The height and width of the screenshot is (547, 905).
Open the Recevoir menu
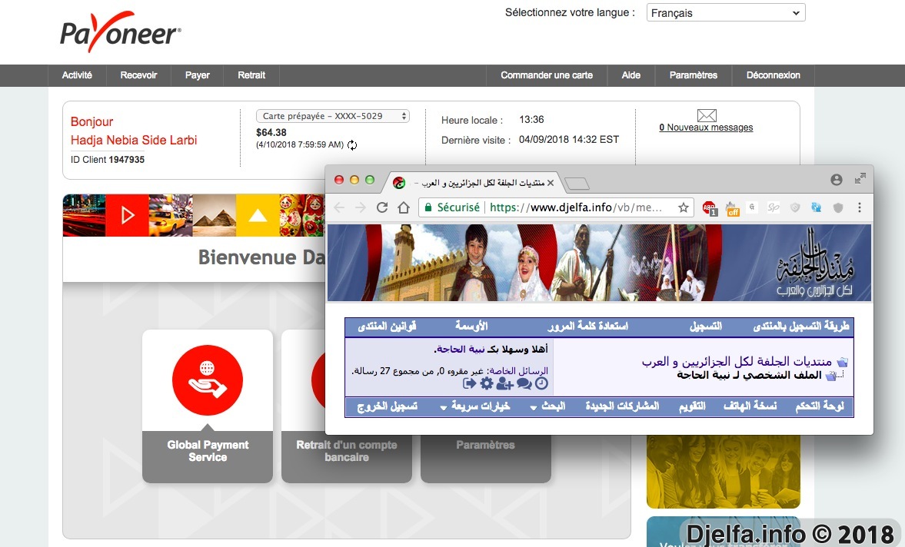[x=138, y=75]
